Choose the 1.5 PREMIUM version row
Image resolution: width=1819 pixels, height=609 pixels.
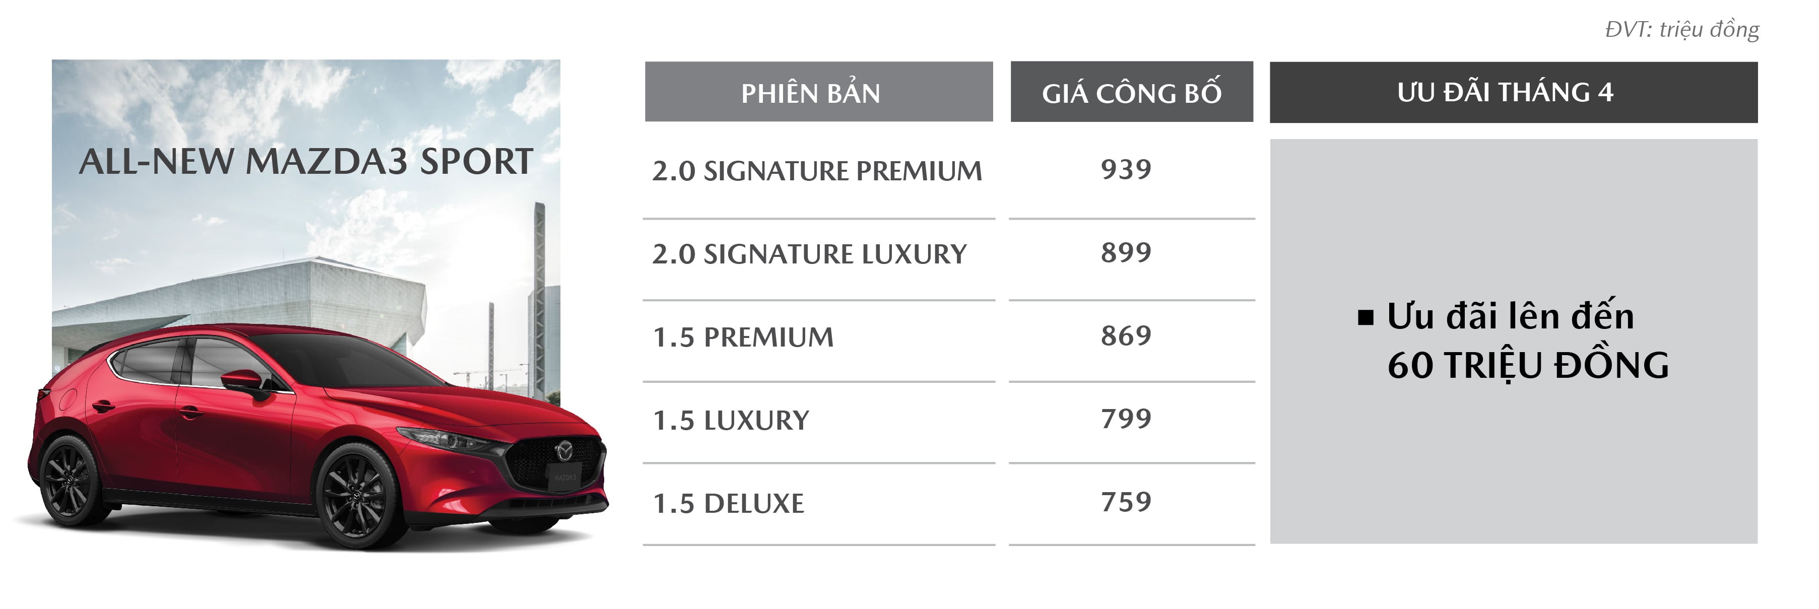coord(742,337)
